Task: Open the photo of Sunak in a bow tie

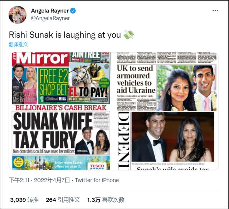Action: click(173, 141)
